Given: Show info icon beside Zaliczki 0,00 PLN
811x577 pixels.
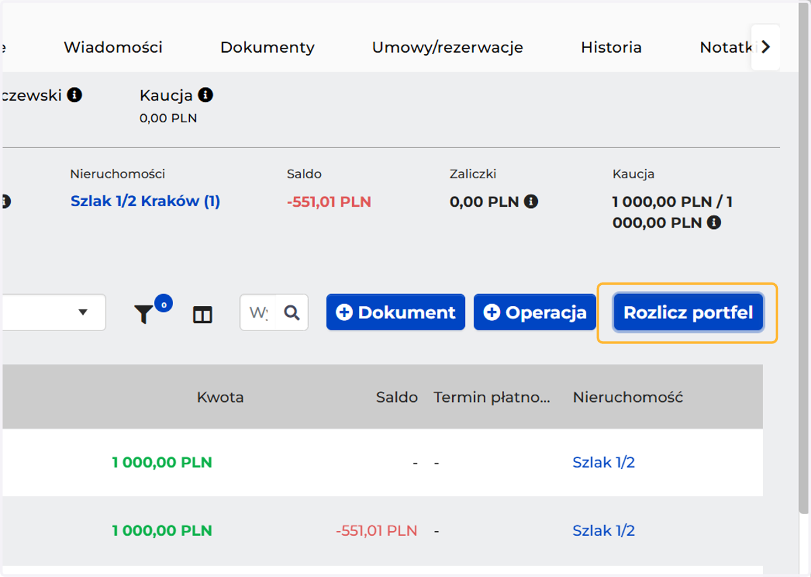Looking at the screenshot, I should 531,201.
